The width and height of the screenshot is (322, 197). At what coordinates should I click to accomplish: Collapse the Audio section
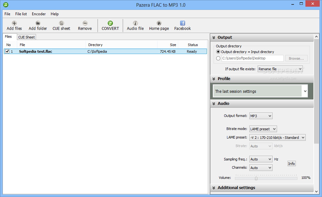click(214, 104)
